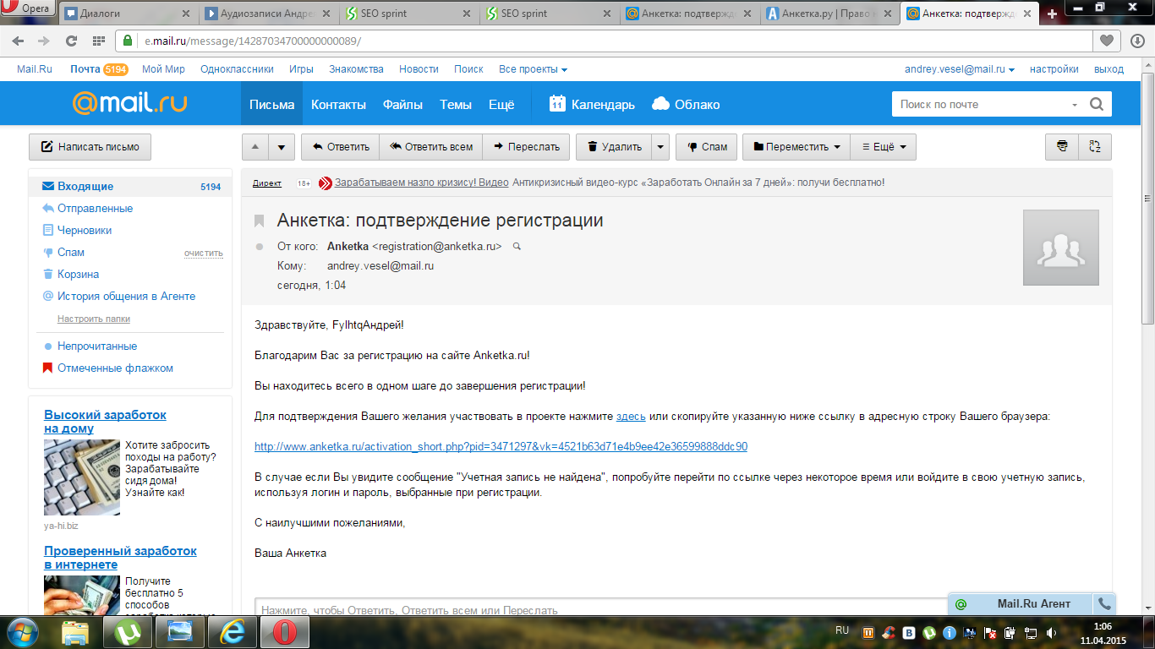This screenshot has height=649, width=1155.
Task: Open downloads arrow icon in address bar
Action: [x=1137, y=41]
